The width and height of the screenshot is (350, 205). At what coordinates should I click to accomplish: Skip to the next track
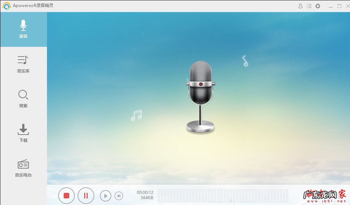119,196
